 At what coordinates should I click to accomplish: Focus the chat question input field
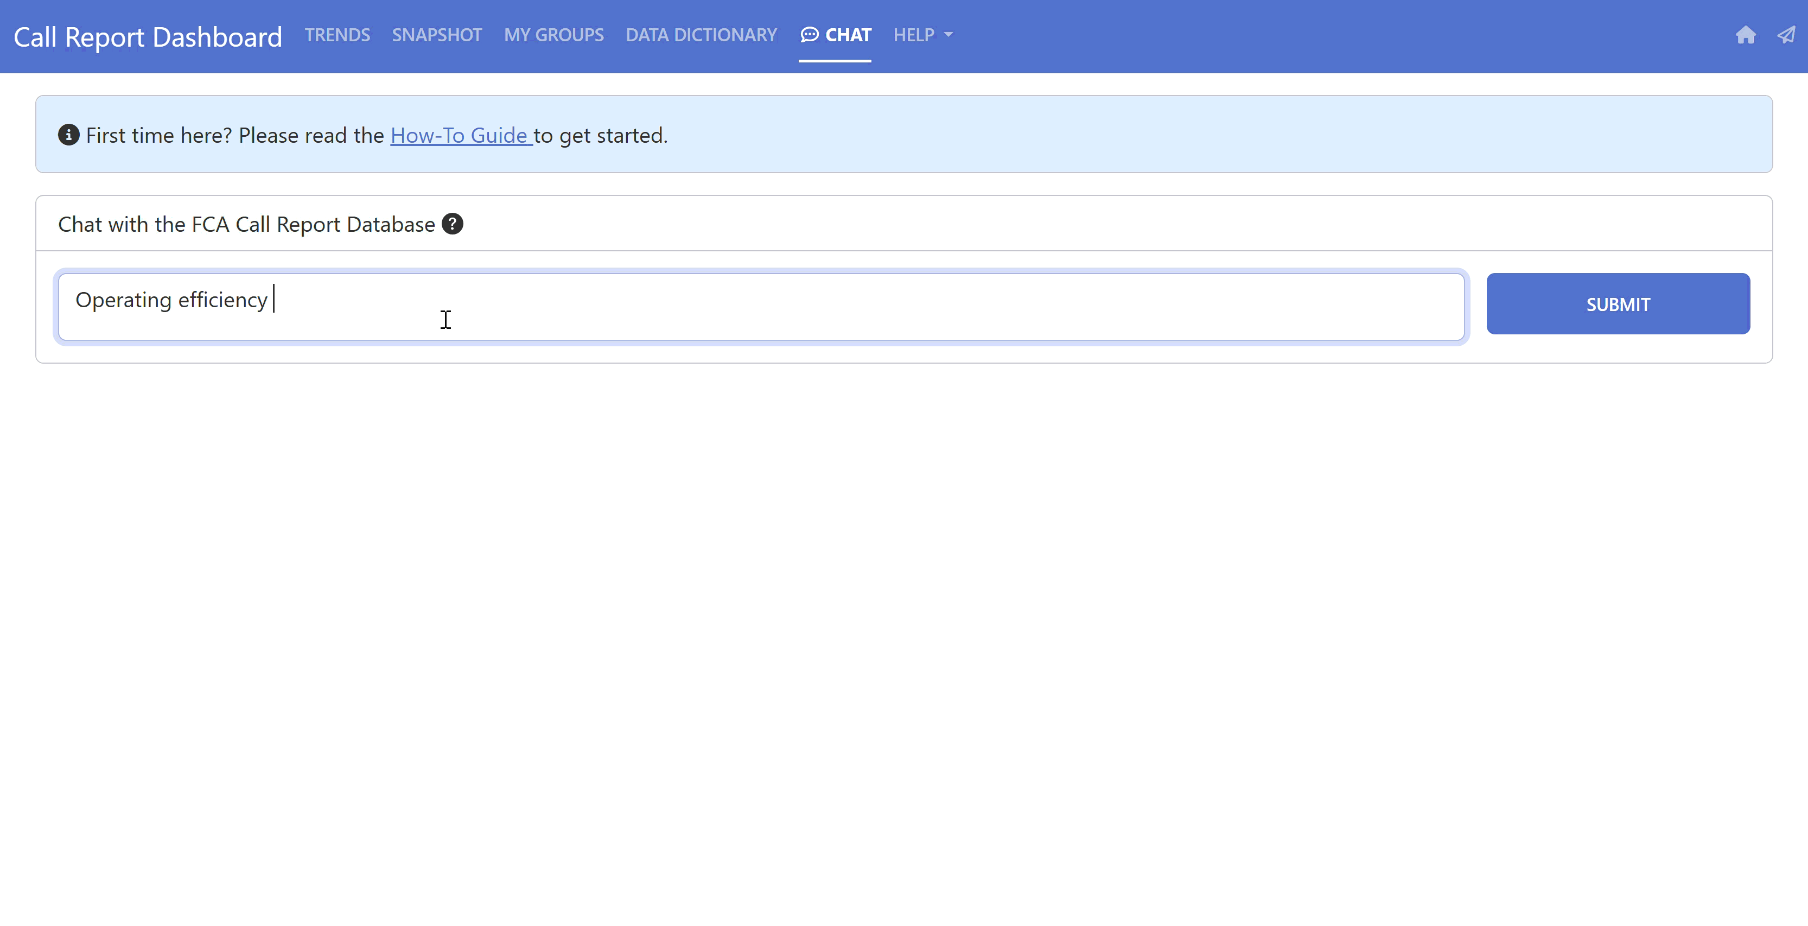pyautogui.click(x=842, y=307)
